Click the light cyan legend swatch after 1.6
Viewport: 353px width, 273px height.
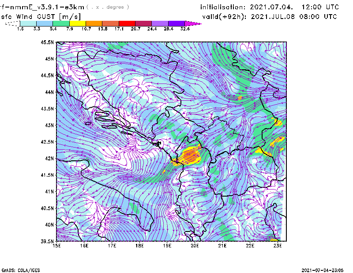click(28, 23)
